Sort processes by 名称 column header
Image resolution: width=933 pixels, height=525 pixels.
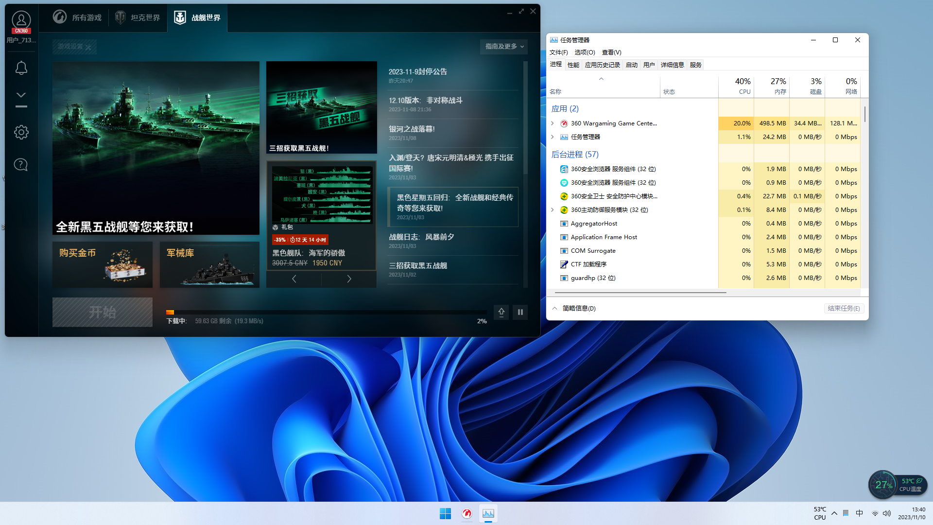[x=603, y=86]
